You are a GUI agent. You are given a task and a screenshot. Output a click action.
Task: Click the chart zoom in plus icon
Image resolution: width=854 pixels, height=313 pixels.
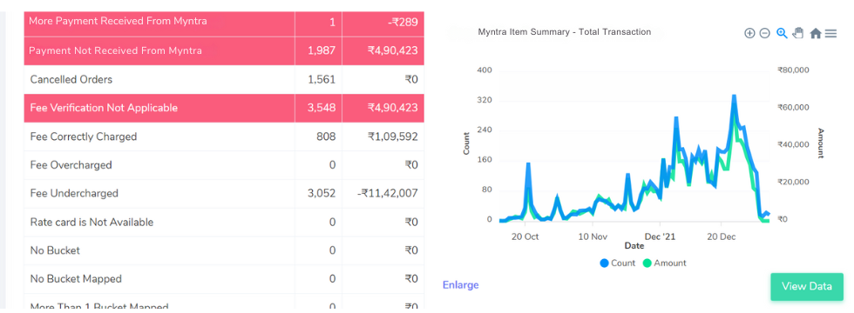pyautogui.click(x=749, y=33)
